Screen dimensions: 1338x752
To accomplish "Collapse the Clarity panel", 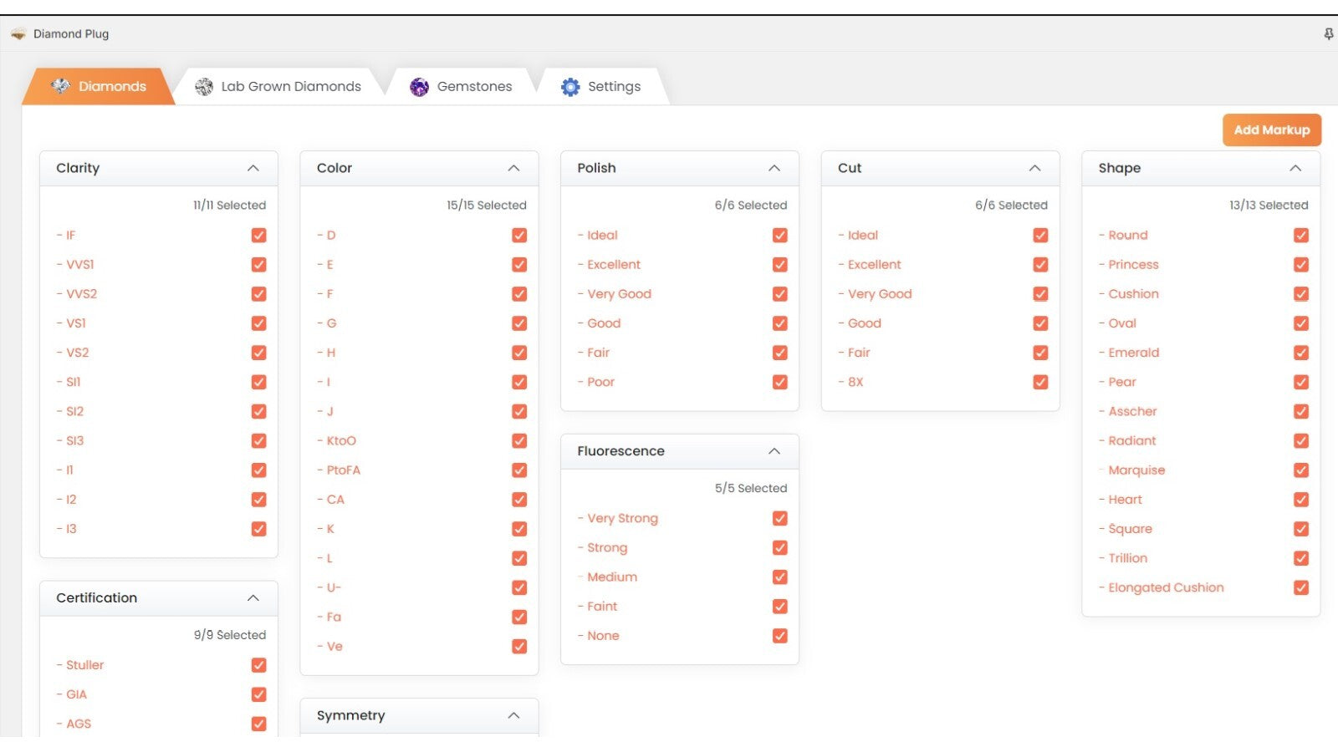I will [253, 168].
